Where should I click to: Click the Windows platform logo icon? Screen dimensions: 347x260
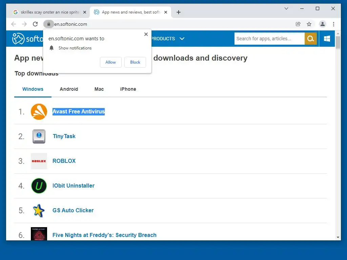[x=327, y=39]
